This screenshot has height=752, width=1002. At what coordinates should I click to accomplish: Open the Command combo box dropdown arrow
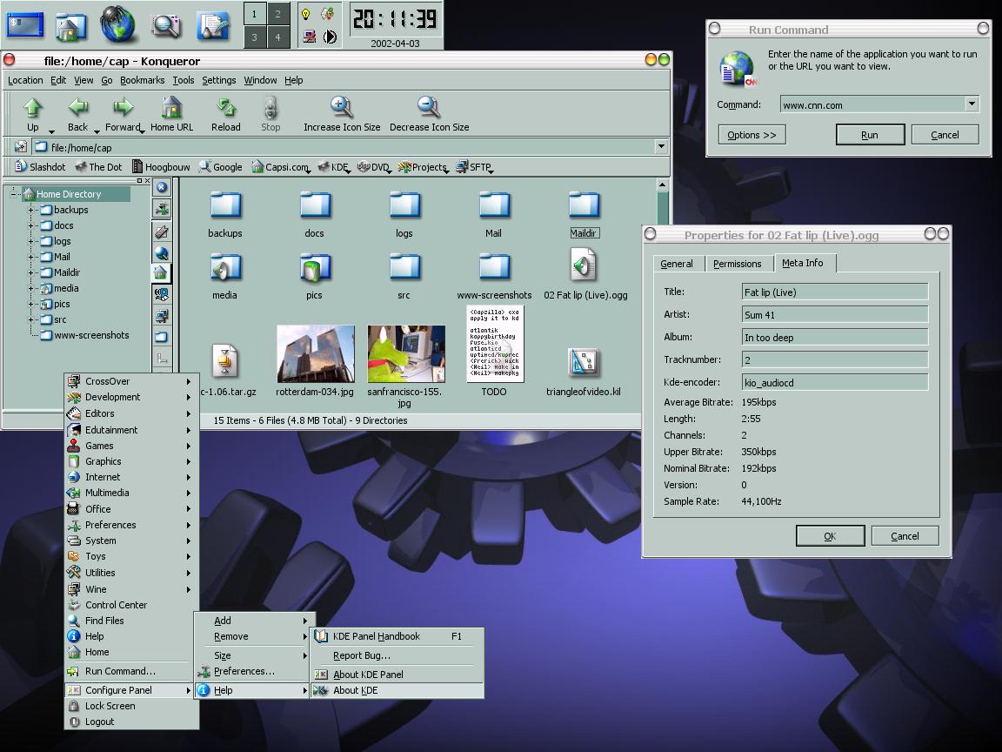click(972, 104)
